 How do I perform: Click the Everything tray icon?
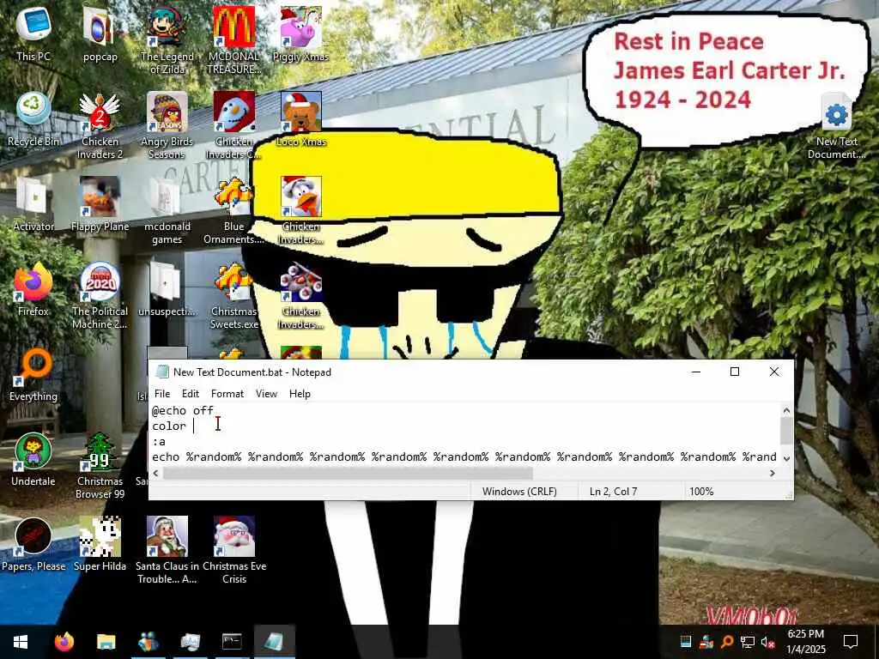727,642
